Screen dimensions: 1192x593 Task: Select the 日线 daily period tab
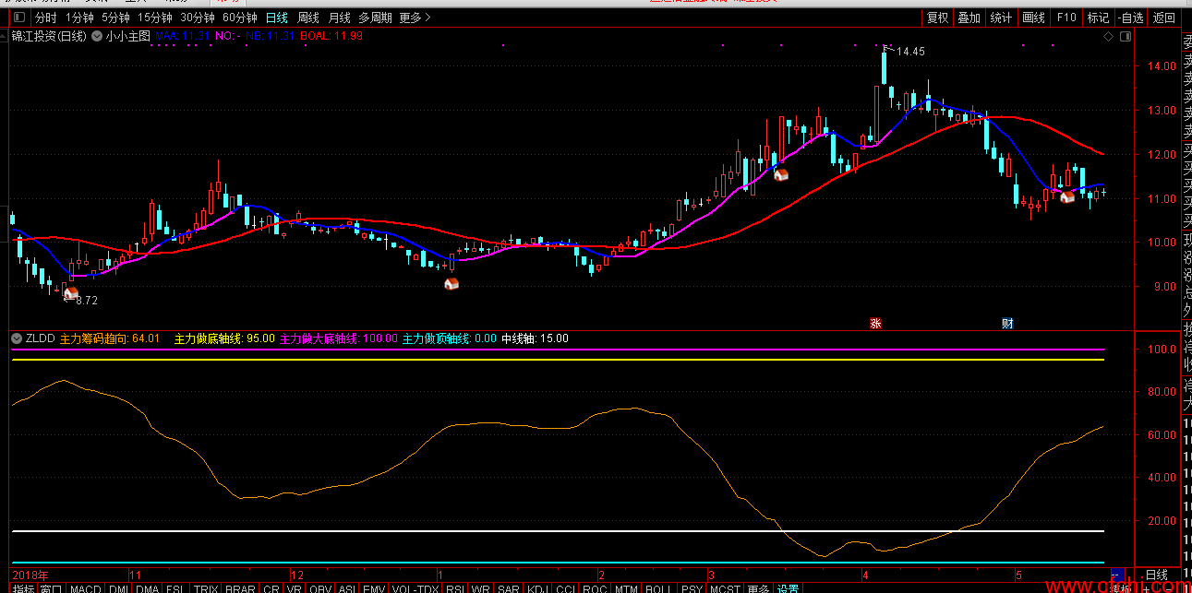[277, 18]
